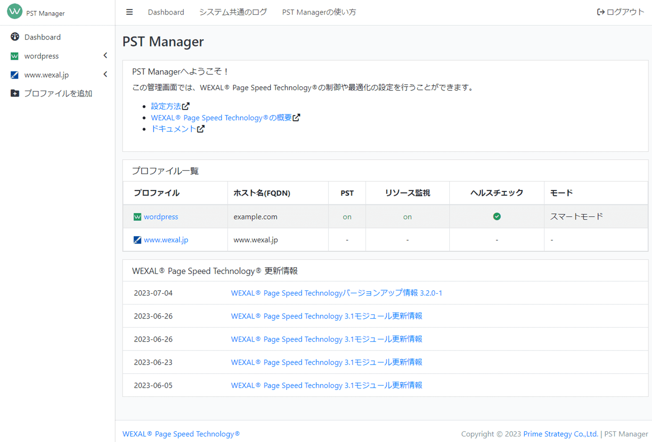The width and height of the screenshot is (652, 442).
Task: Click the external link icon beside 設定方法
Action: (x=186, y=106)
